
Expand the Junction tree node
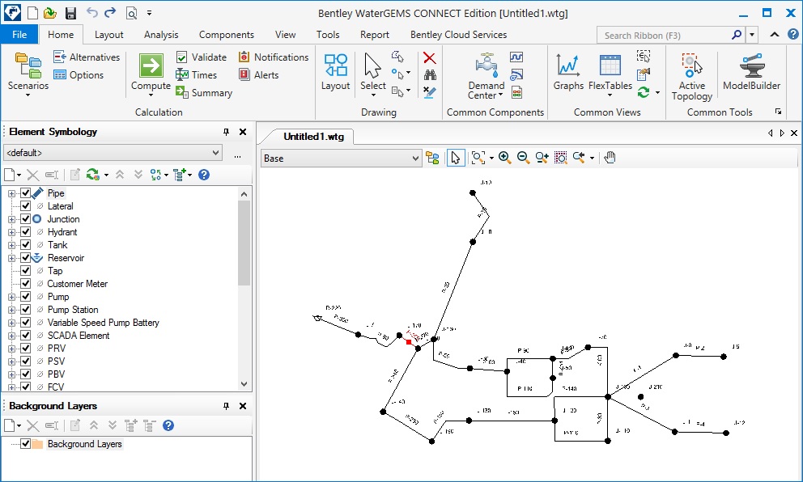[12, 219]
